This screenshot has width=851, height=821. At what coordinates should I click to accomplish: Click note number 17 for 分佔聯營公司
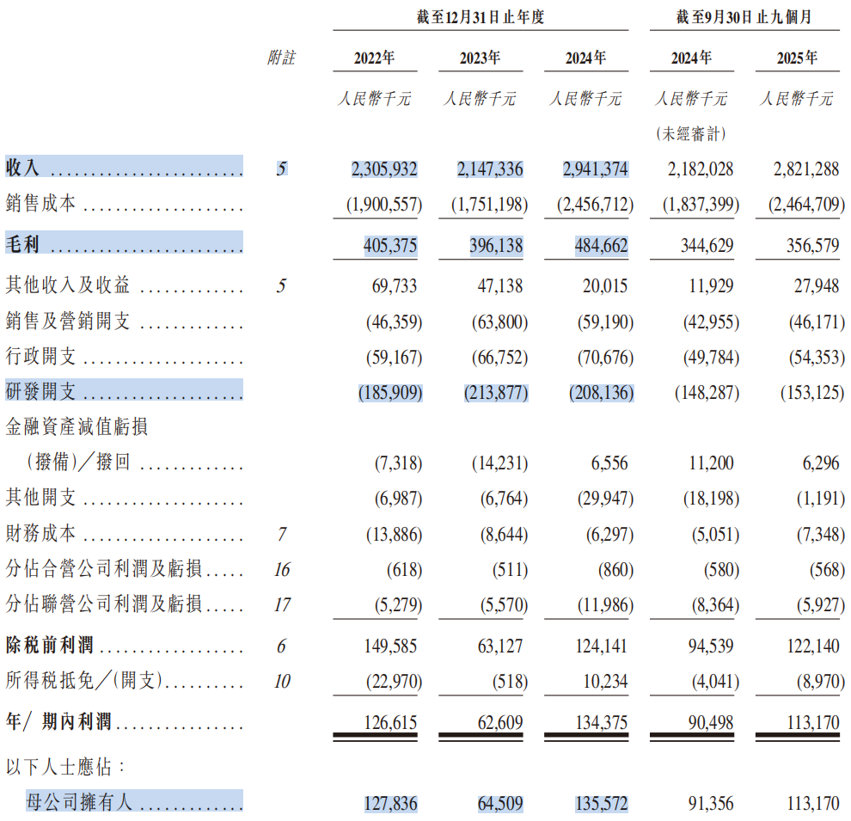pos(281,605)
